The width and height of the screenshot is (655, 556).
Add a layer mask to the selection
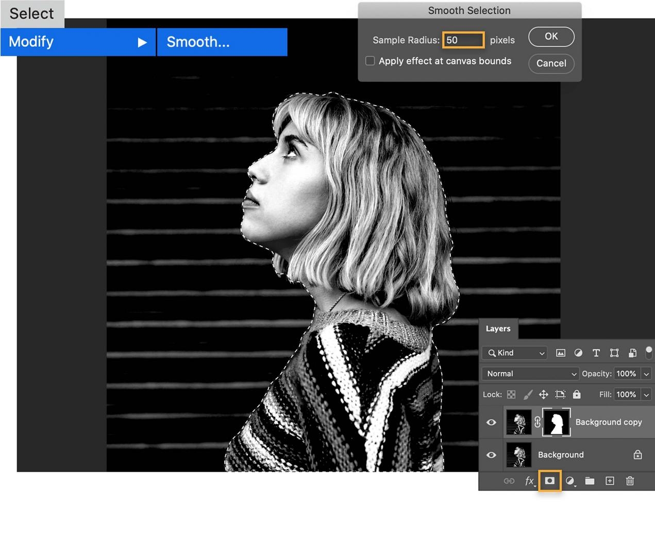[x=550, y=481]
